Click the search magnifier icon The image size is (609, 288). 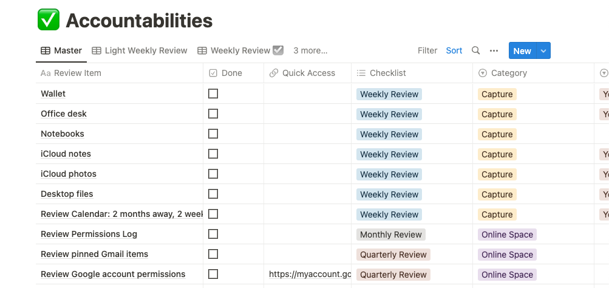tap(476, 50)
